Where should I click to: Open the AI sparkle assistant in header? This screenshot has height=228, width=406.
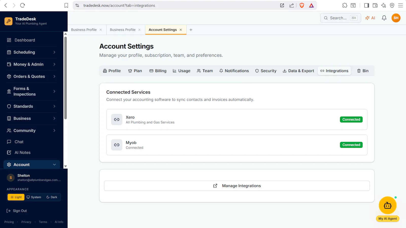(370, 18)
